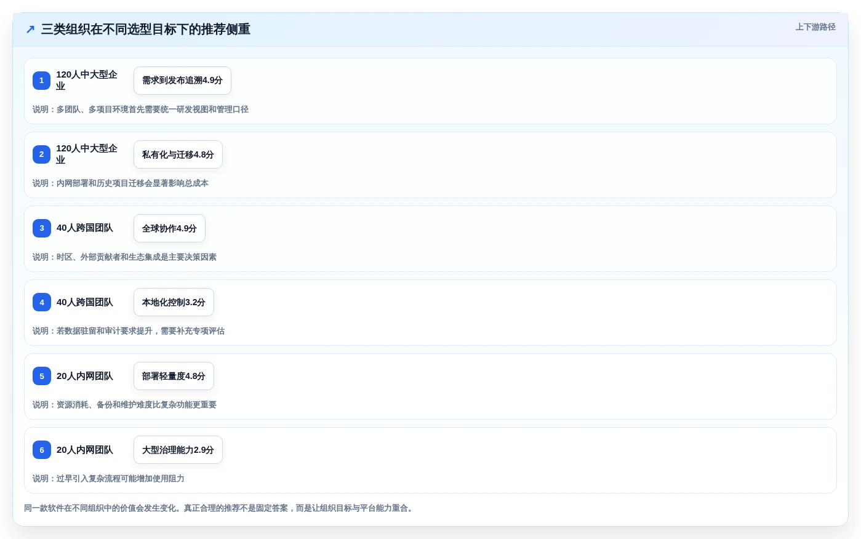Select 20人内网团队 label in row 6
Screen dimensions: 861x539
[85, 450]
